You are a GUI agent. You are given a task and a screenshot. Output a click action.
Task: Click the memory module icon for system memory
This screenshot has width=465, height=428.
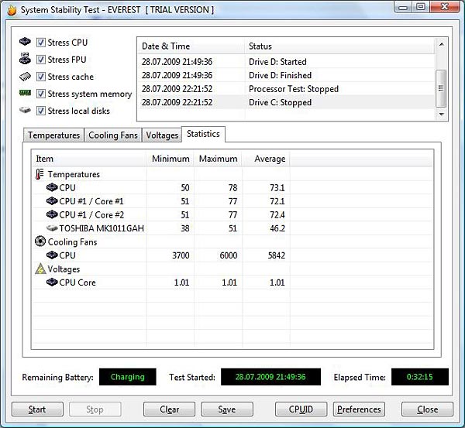26,94
